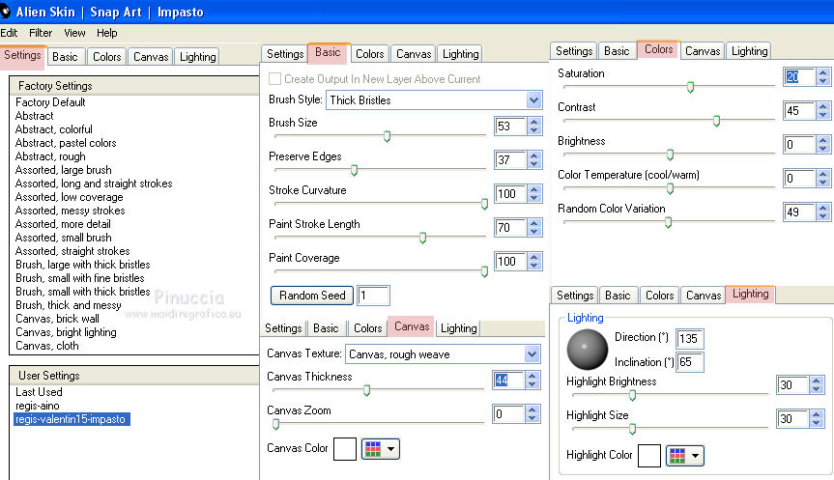Click Highlight Brightness spinner arrows
The image size is (834, 480).
(x=815, y=385)
